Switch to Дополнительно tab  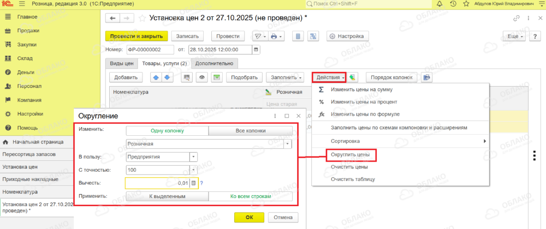[215, 64]
